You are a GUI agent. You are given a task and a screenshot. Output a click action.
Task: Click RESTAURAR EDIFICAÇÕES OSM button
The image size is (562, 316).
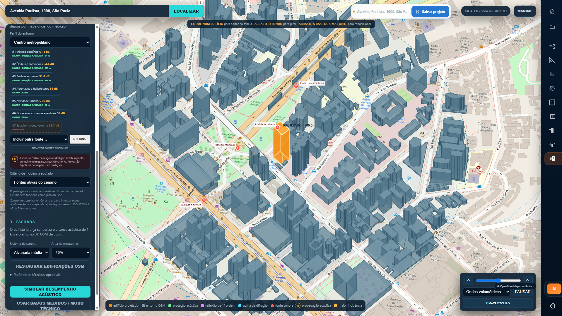50,266
